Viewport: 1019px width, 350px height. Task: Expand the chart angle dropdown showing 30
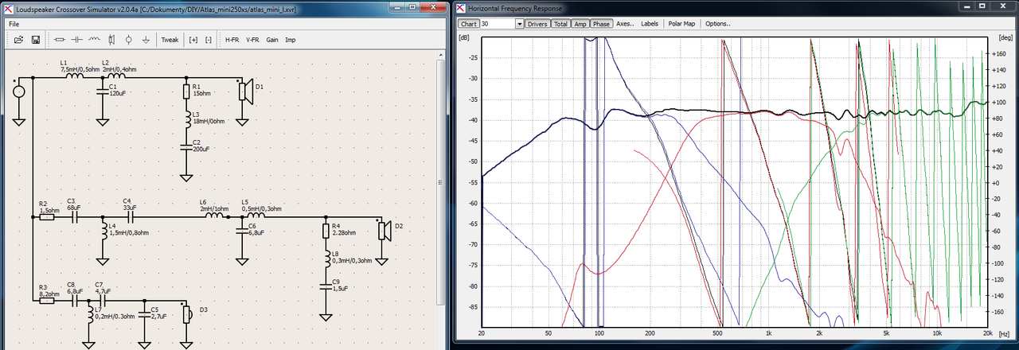(x=520, y=24)
